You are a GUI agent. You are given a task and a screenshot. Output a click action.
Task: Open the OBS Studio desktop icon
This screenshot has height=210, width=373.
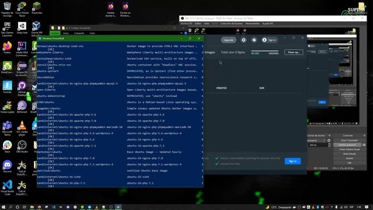(x=22, y=146)
